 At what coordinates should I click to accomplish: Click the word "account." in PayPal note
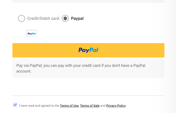24,71
